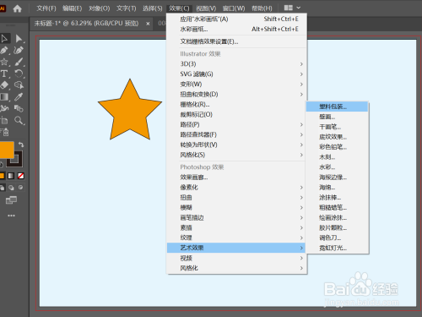Select the Eraser tool
422x317 pixels.
(4, 85)
